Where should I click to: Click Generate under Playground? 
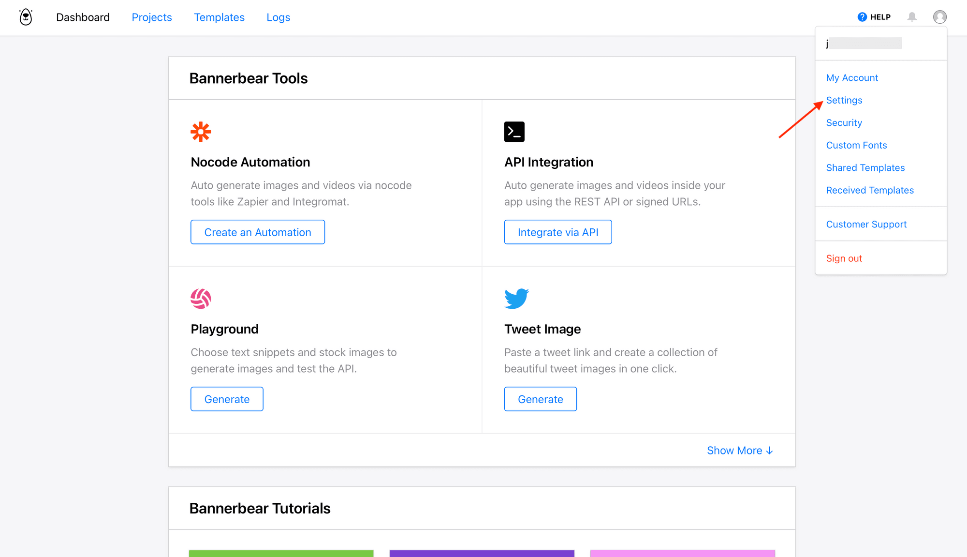pyautogui.click(x=227, y=399)
